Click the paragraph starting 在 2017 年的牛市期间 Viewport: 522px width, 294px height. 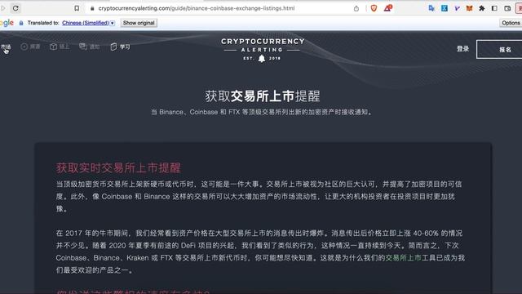pyautogui.click(x=260, y=252)
